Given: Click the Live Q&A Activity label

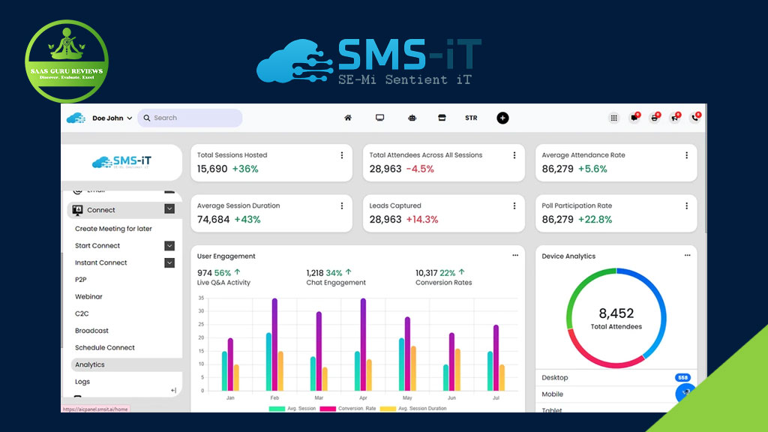Looking at the screenshot, I should tap(223, 283).
